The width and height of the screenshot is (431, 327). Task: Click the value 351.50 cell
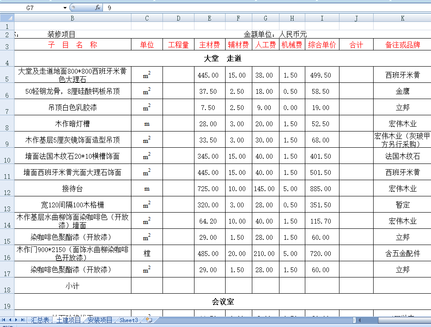[x=322, y=205]
